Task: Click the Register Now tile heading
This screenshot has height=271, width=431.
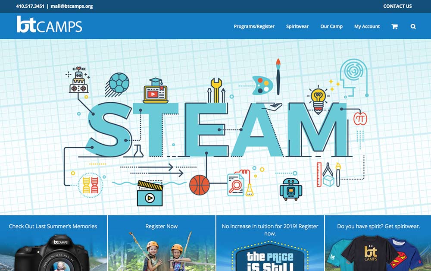Action: [x=161, y=226]
